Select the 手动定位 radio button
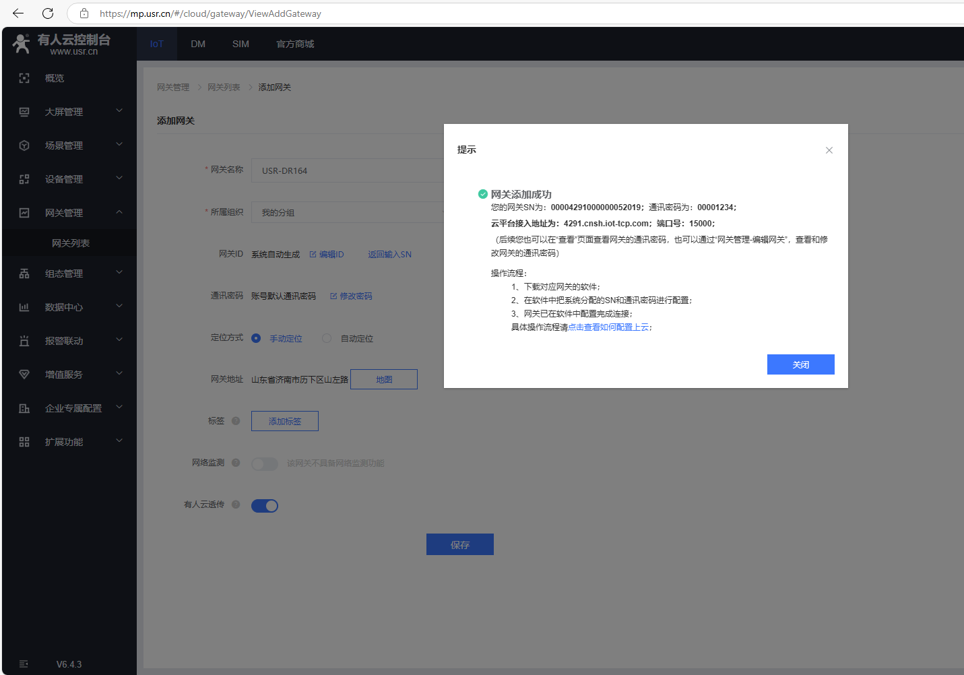Image resolution: width=964 pixels, height=675 pixels. (256, 338)
